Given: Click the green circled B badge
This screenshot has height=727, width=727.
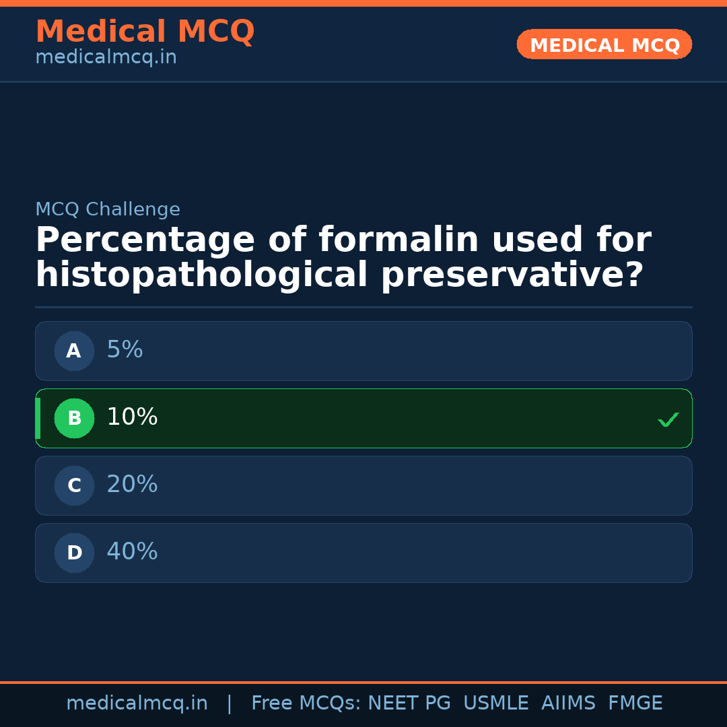Looking at the screenshot, I should click(x=74, y=418).
